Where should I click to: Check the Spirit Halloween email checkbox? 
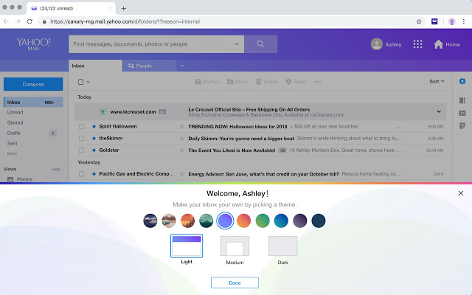click(83, 127)
